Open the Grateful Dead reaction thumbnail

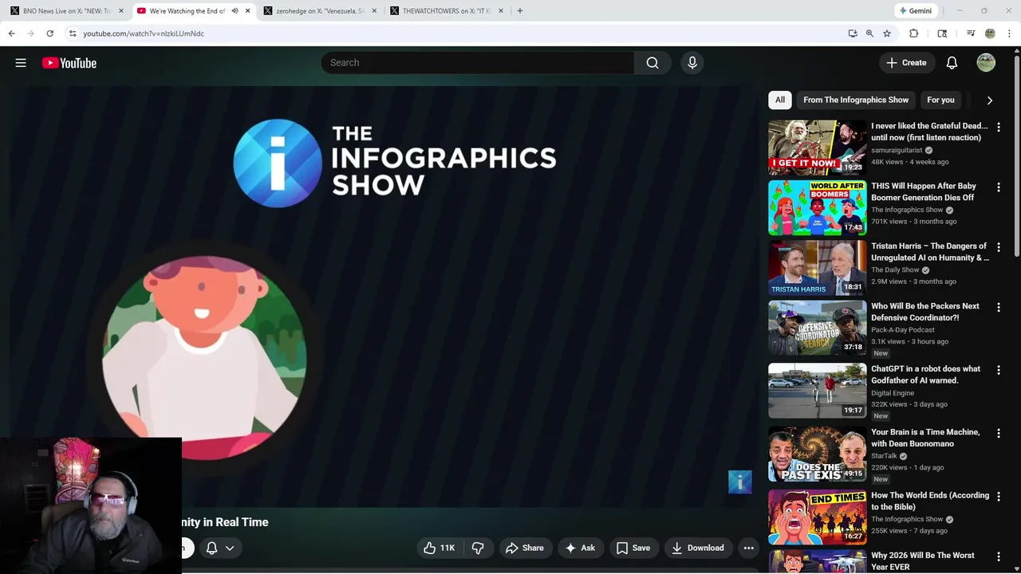pyautogui.click(x=817, y=147)
